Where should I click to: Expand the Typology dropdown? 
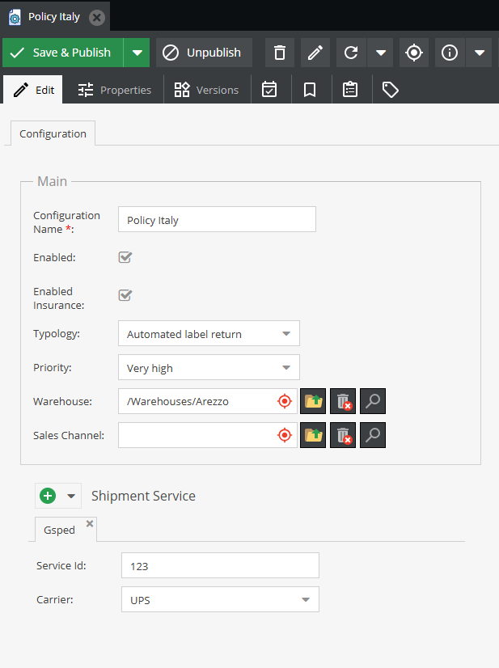click(x=209, y=334)
